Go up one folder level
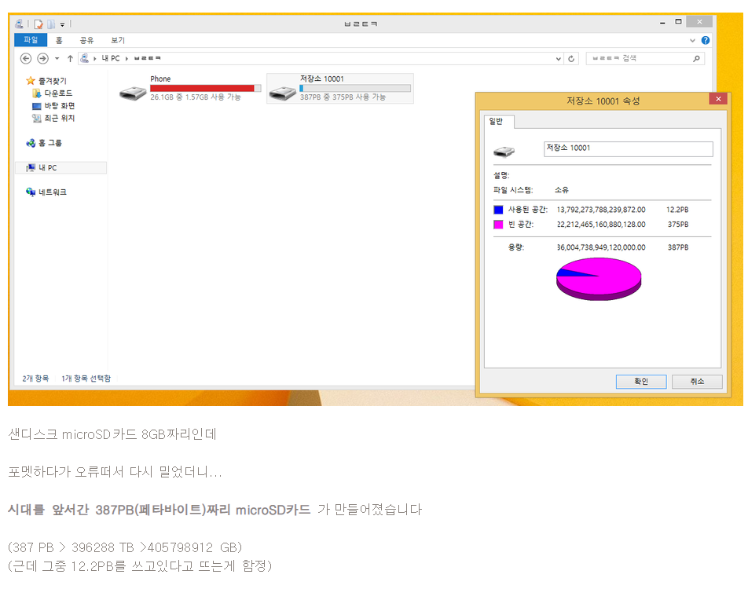 (70, 58)
